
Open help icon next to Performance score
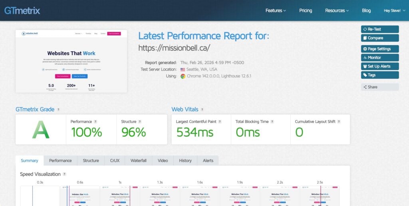click(x=95, y=122)
